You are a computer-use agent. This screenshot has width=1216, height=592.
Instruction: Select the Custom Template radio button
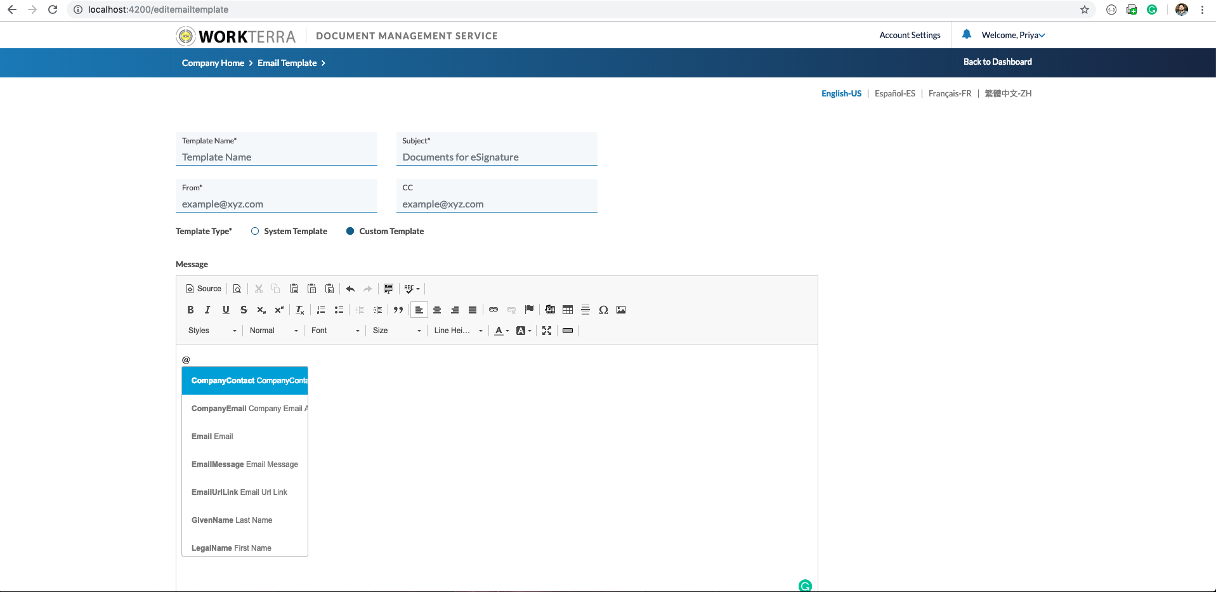(350, 231)
